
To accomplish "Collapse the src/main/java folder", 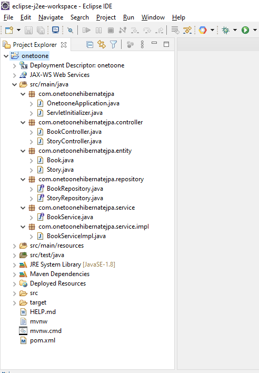I will [x=15, y=84].
